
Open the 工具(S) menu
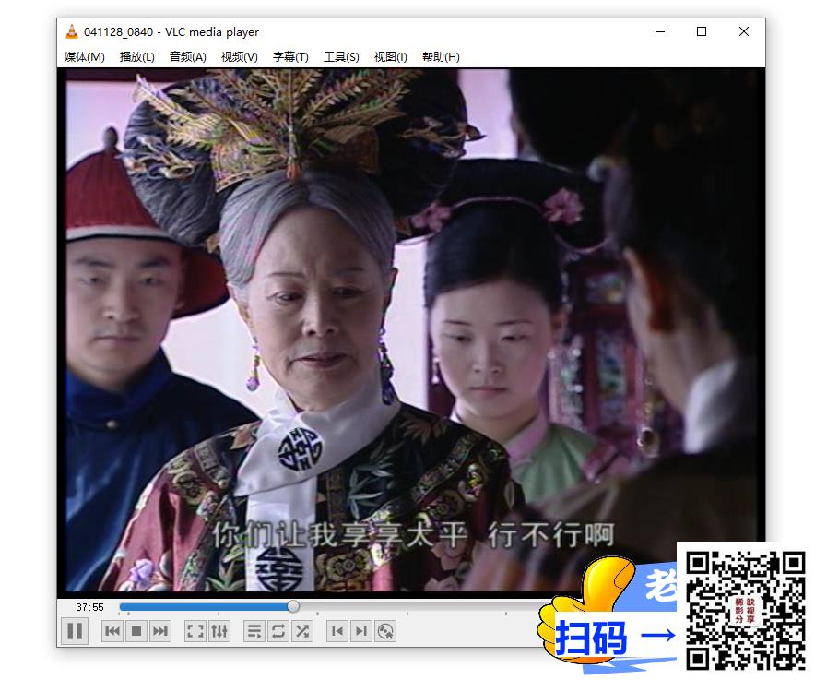(x=341, y=56)
